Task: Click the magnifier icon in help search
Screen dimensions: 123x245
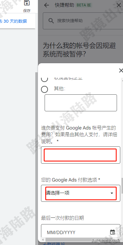Action: [51, 21]
